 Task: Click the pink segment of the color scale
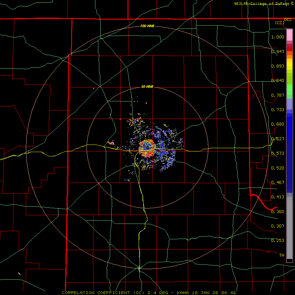point(289,35)
